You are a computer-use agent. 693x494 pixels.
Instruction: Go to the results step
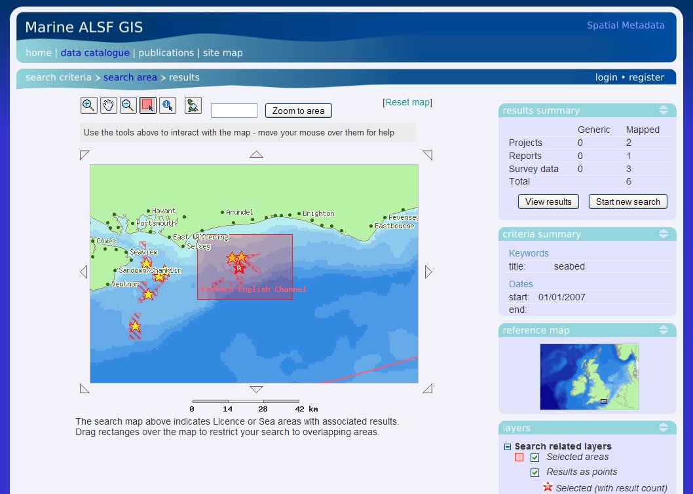point(184,77)
